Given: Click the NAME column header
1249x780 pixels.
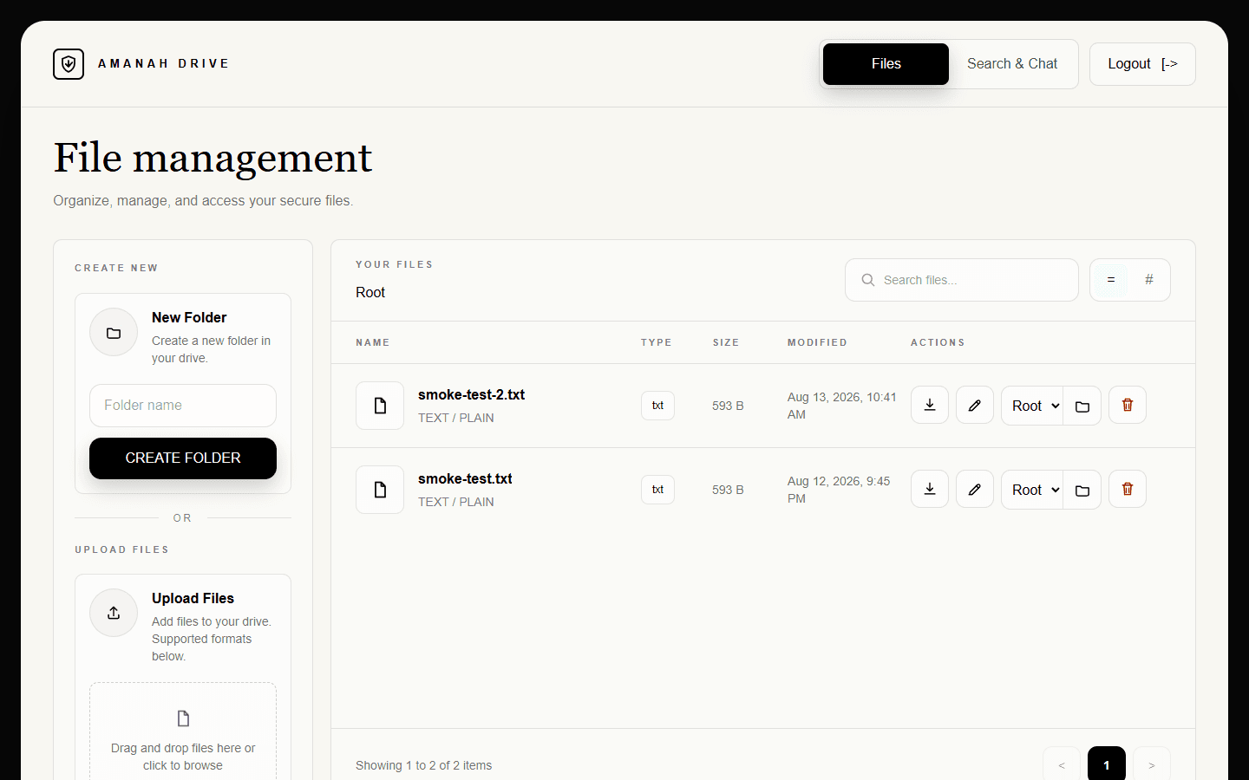Looking at the screenshot, I should (373, 342).
